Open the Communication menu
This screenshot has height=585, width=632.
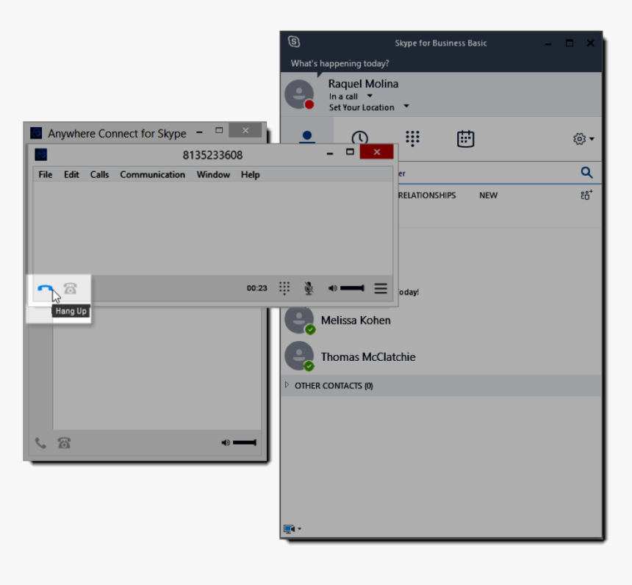coord(152,175)
